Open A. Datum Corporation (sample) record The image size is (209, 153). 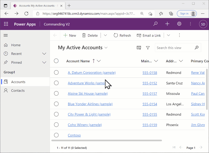[x=92, y=73]
